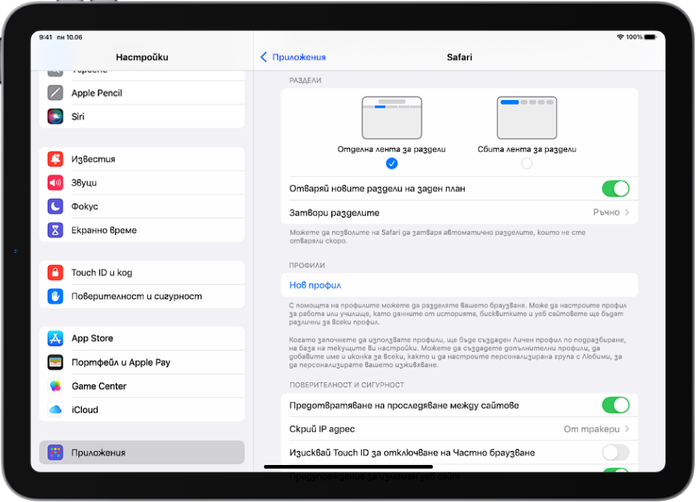This screenshot has width=696, height=502.
Task: Turn off Отваряй новите раздели на заден план
Action: pos(616,189)
